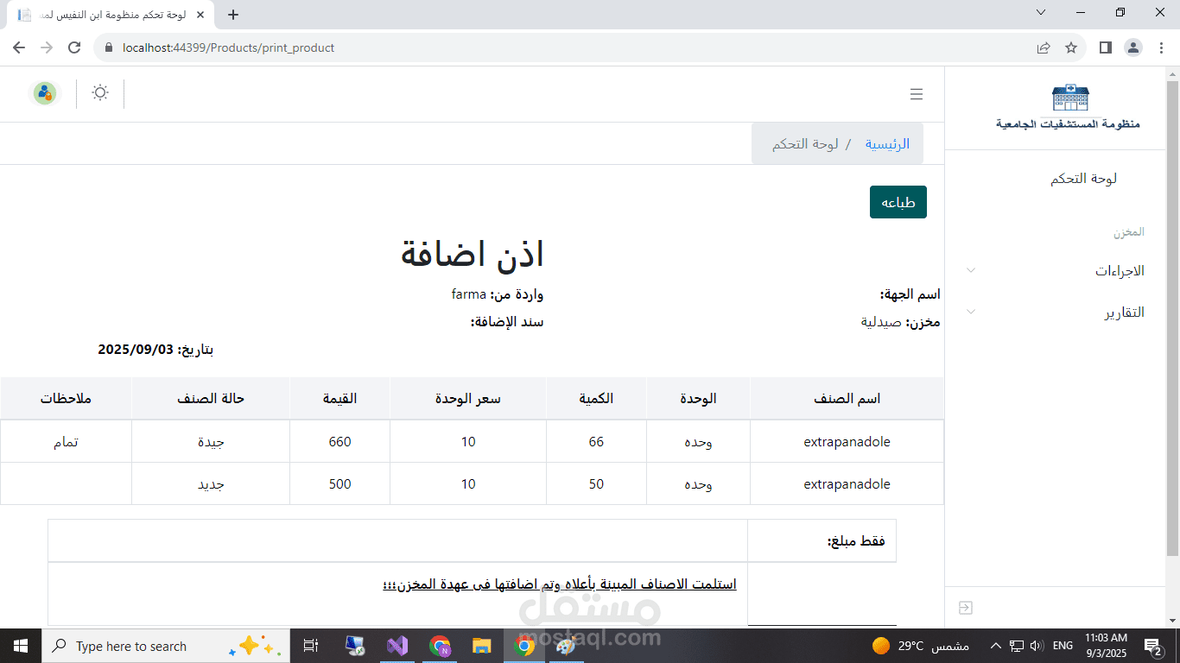Click the فقط مبلغ label cell
1180x663 pixels.
(x=822, y=541)
